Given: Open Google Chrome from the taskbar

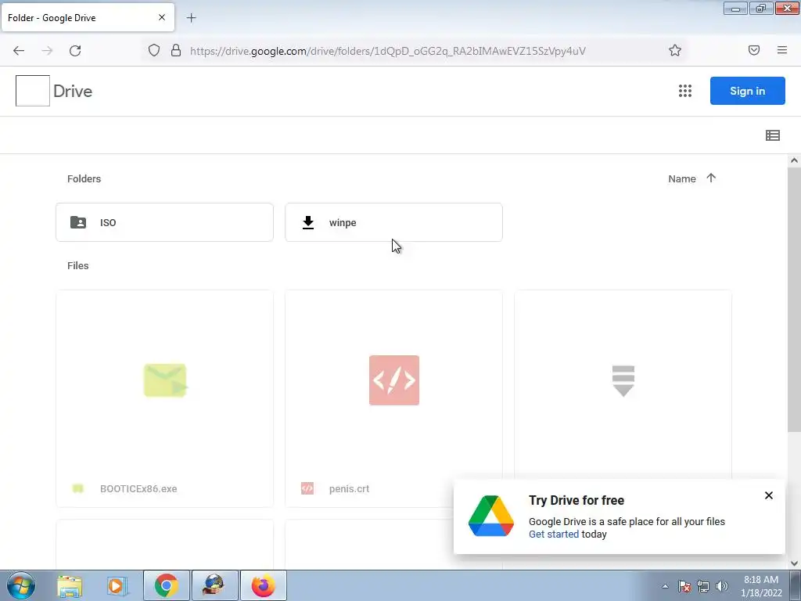Looking at the screenshot, I should tap(166, 585).
